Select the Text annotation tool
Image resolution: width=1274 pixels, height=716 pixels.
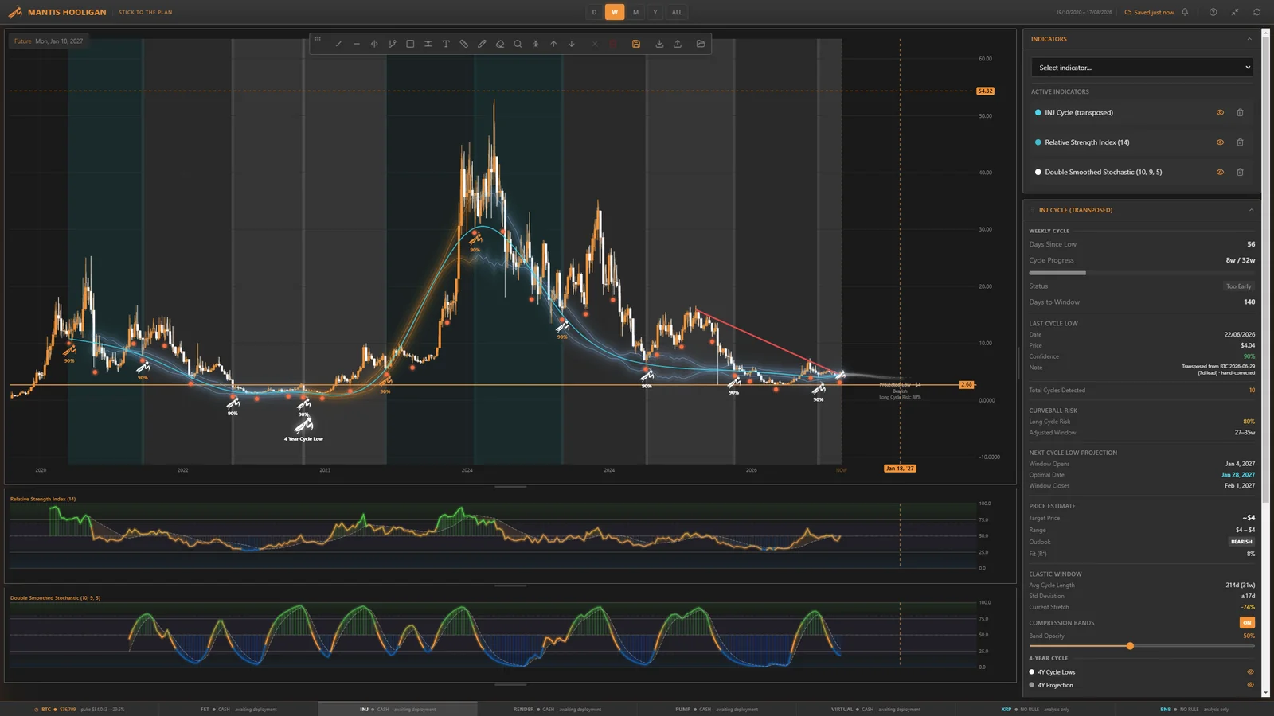(x=446, y=44)
